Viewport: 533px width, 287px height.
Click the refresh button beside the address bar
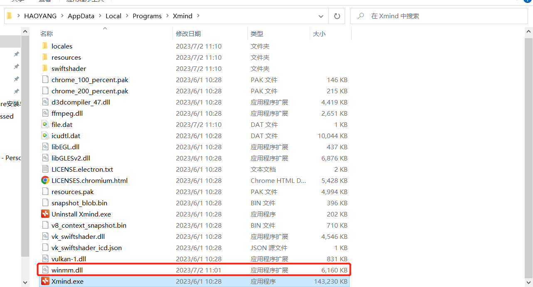pos(337,16)
